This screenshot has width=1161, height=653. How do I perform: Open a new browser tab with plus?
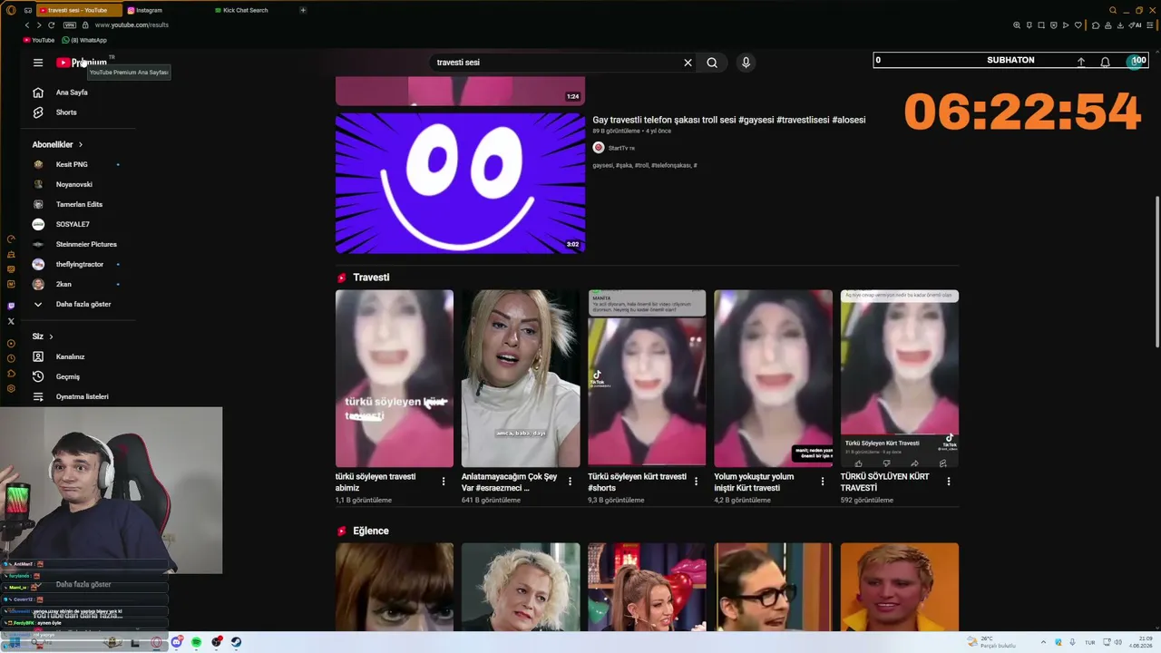(x=303, y=10)
